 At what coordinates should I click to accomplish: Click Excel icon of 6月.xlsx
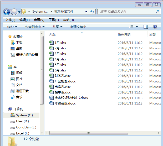pyautogui.click(x=51, y=70)
